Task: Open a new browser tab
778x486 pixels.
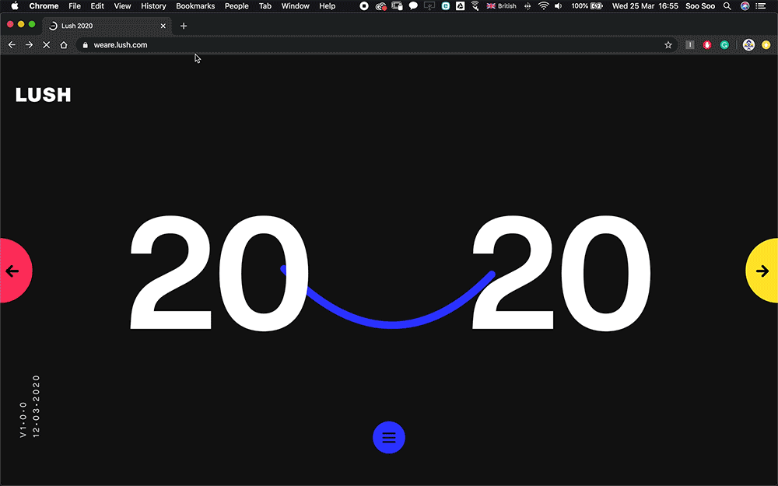Action: coord(184,26)
